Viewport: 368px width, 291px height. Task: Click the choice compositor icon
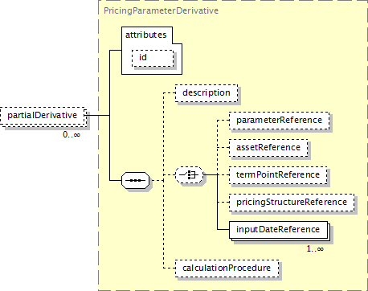[190, 174]
